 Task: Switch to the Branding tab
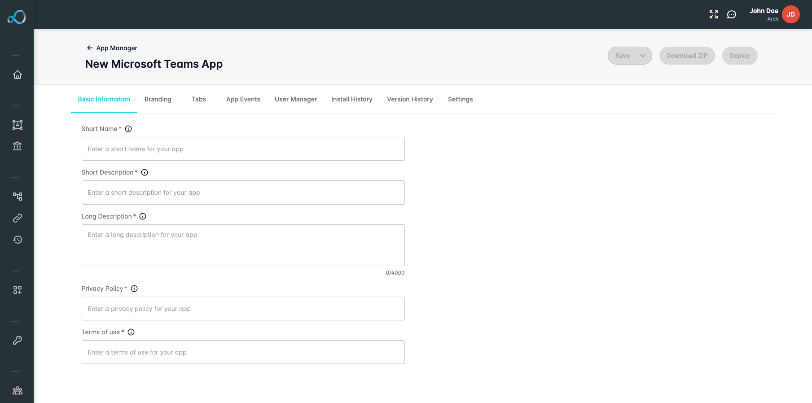coord(158,99)
